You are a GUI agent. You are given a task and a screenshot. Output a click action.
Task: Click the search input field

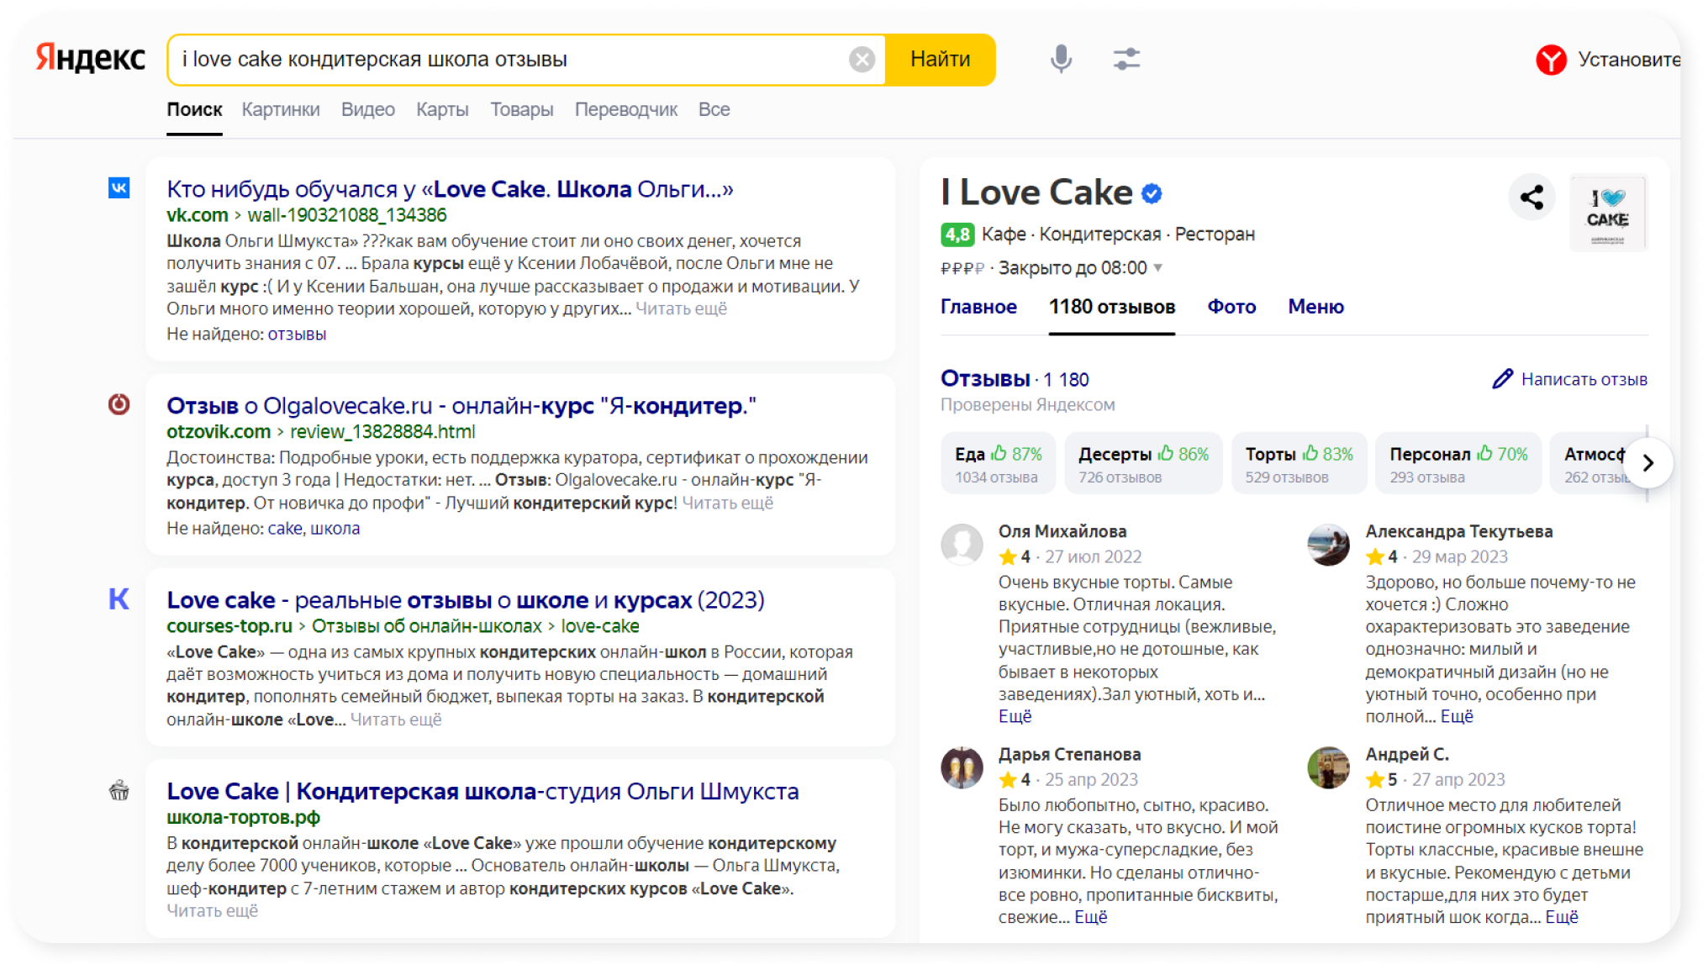pos(516,60)
